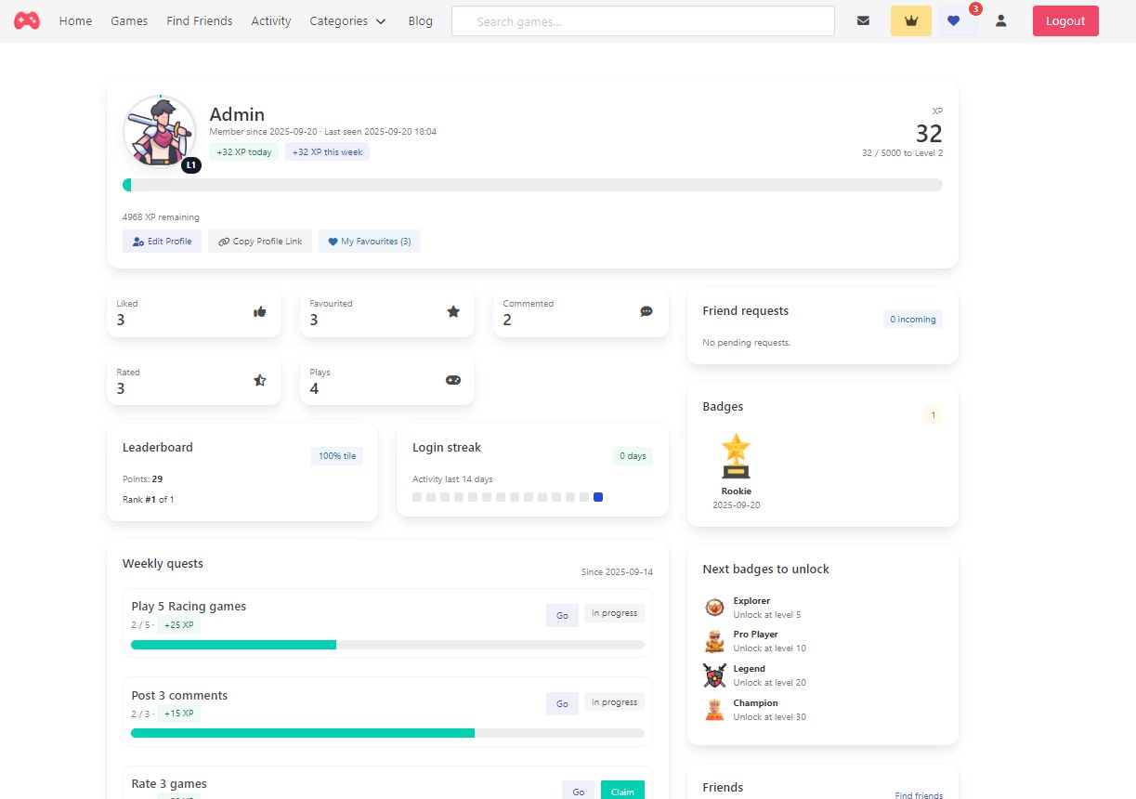The height and width of the screenshot is (799, 1136).
Task: Open Find Friends page
Action: click(200, 20)
